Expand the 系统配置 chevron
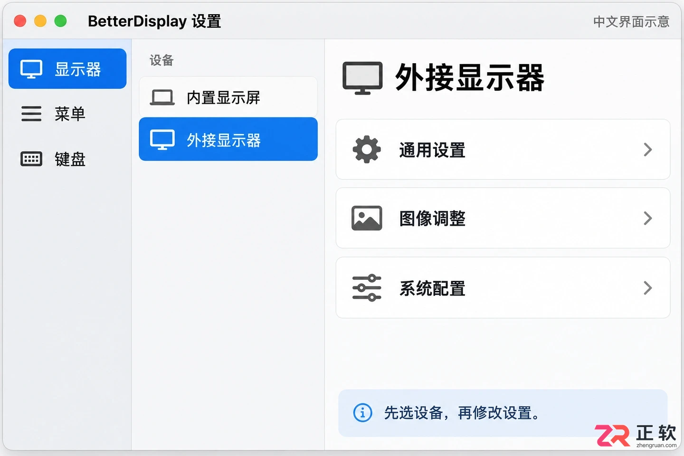Viewport: 684px width, 456px height. coord(648,288)
